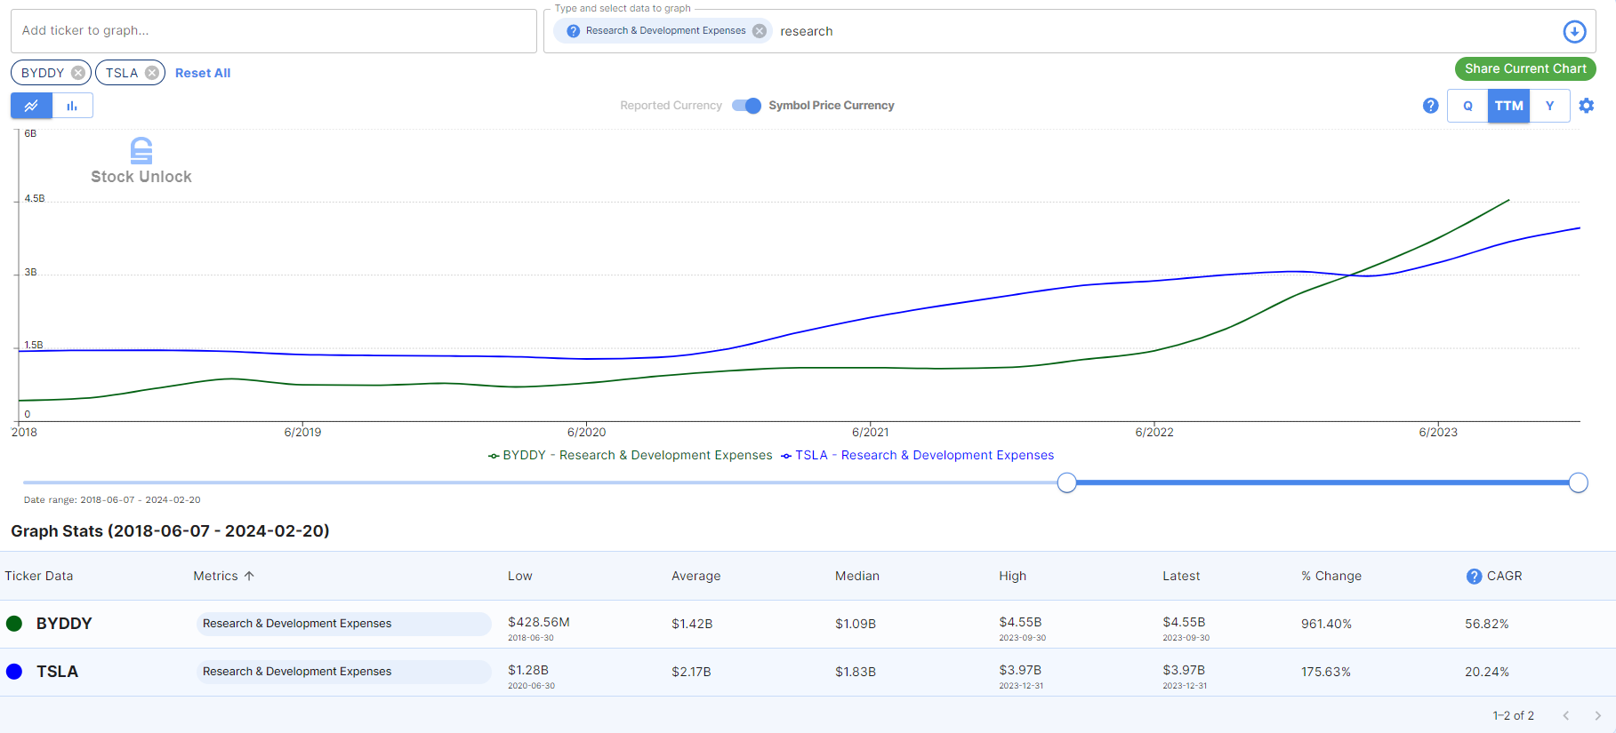Click the BYDDY row ticker name
This screenshot has width=1616, height=733.
click(64, 624)
